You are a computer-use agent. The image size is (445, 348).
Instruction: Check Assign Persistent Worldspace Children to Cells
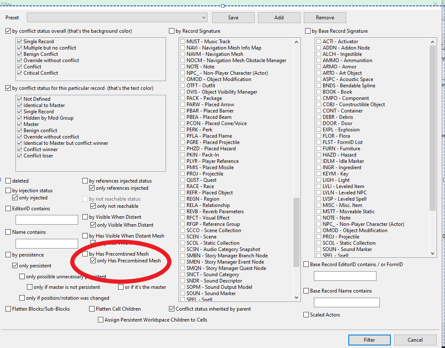(100, 319)
